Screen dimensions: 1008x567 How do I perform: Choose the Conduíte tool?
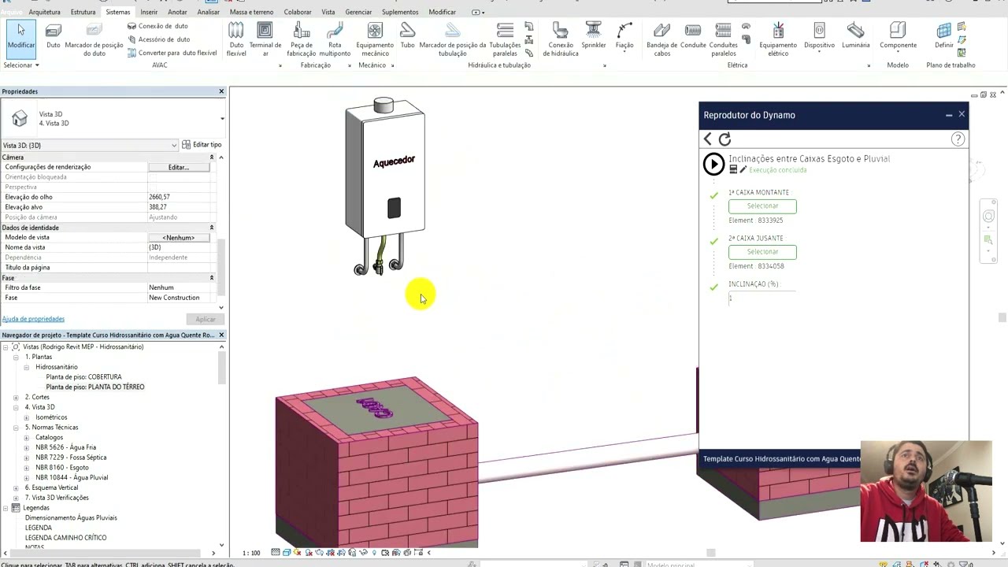[x=693, y=35]
